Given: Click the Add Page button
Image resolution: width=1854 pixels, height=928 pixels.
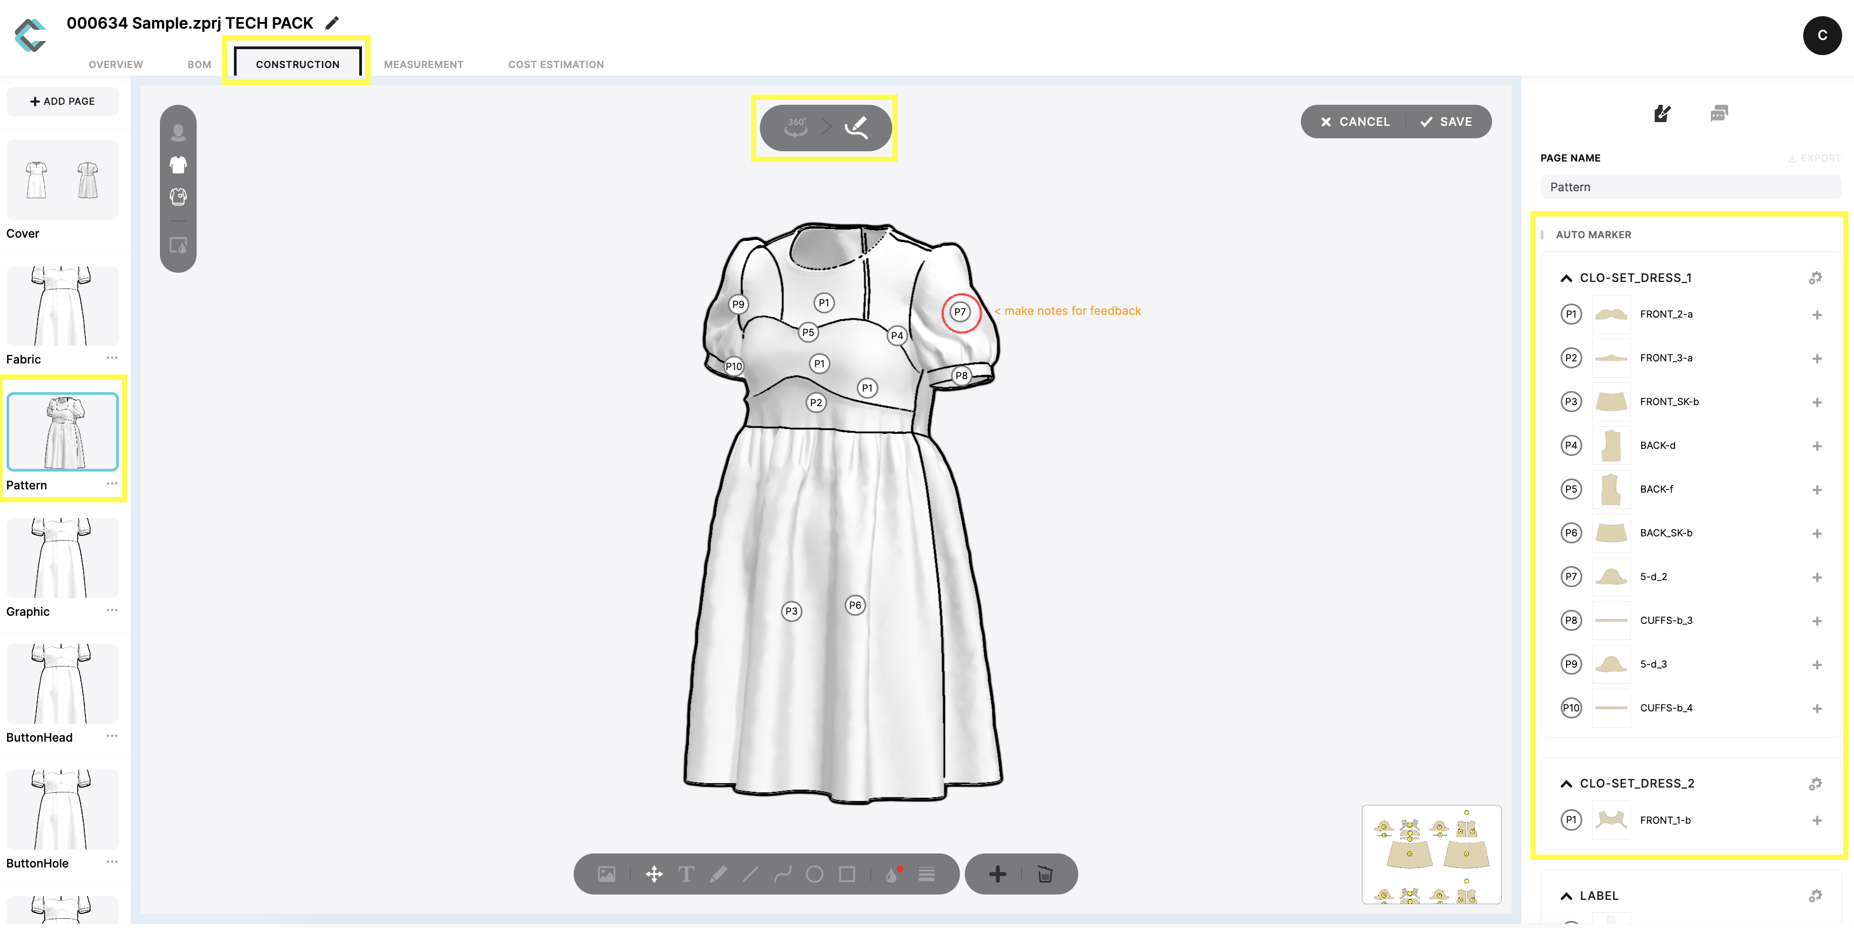Looking at the screenshot, I should tap(63, 102).
